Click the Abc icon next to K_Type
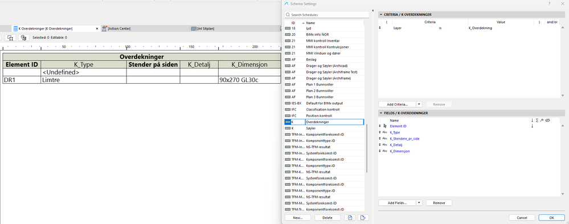Image resolution: width=569 pixels, height=224 pixels. [385, 132]
